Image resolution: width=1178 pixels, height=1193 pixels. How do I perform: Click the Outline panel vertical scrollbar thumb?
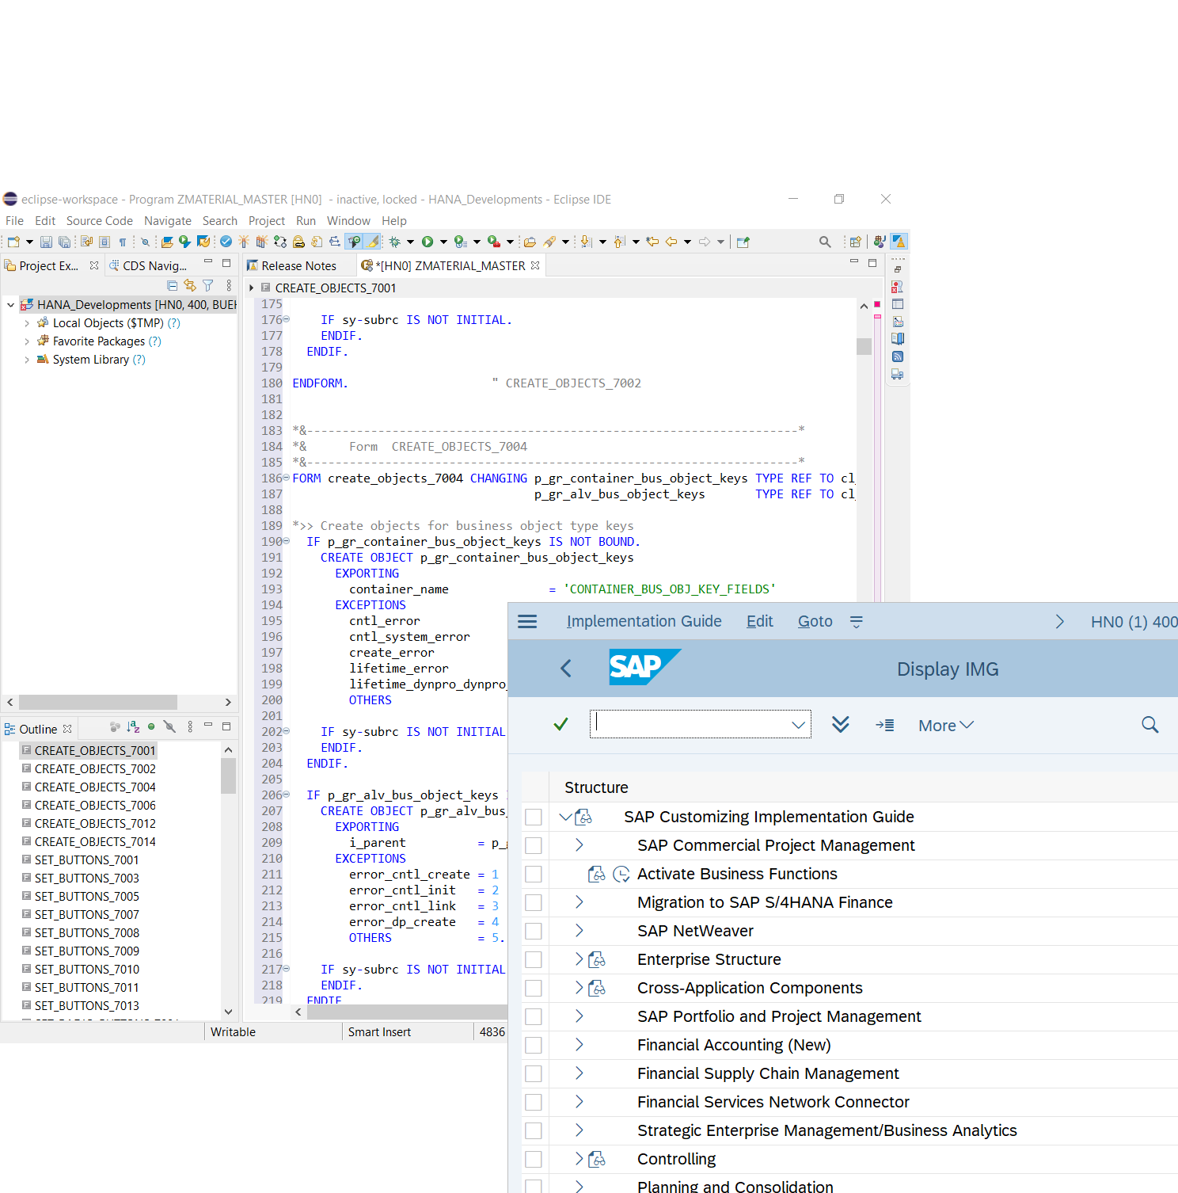pos(228,776)
